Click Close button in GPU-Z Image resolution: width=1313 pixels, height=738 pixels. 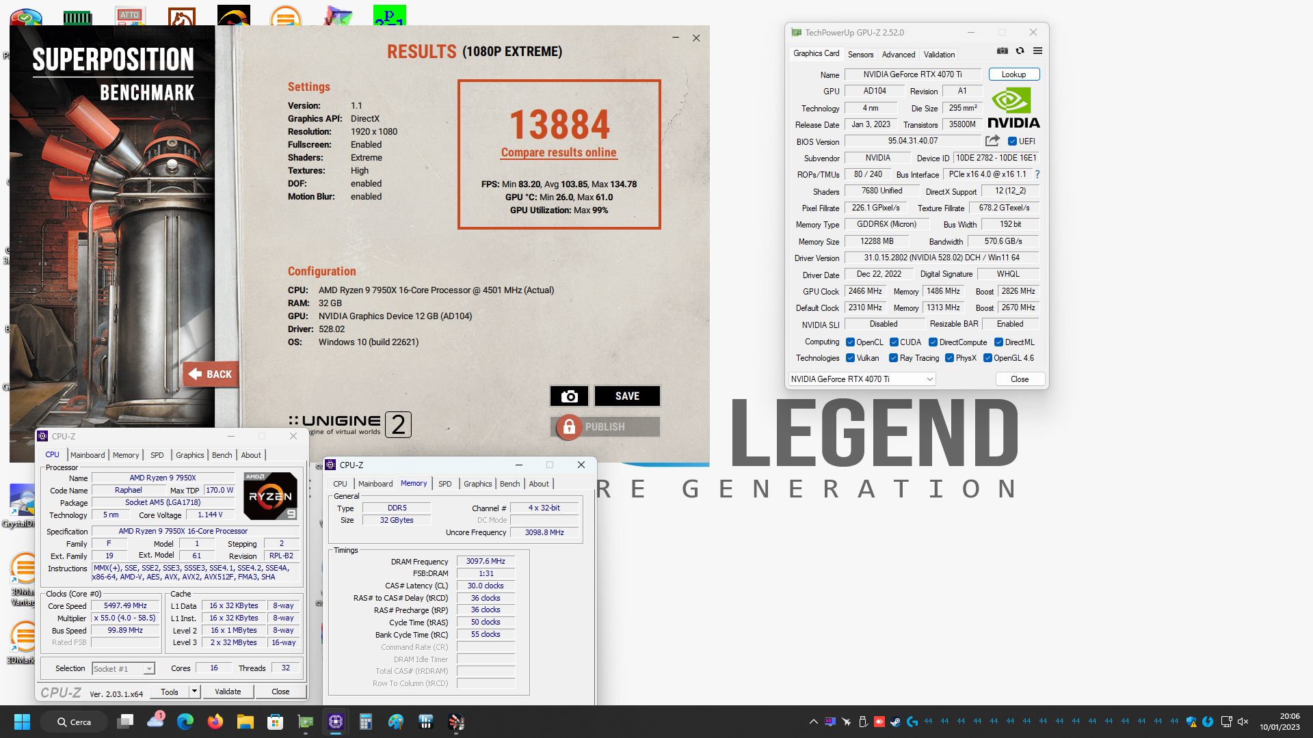coord(1020,379)
